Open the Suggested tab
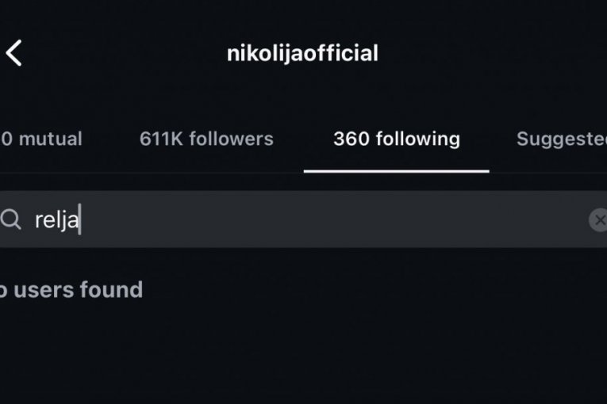Screen dimensions: 607x404 point(561,139)
